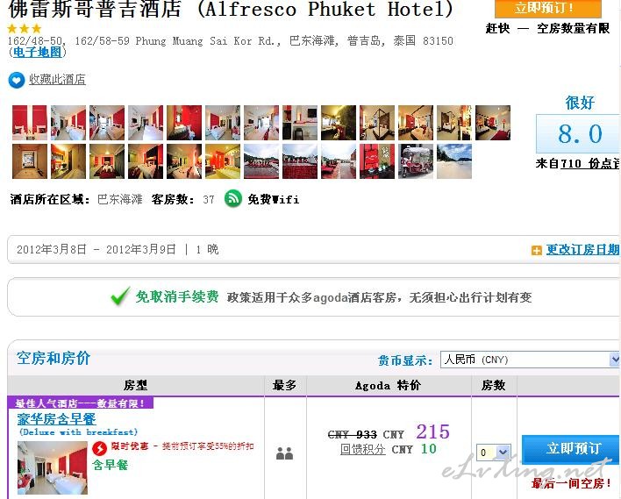
Task: Click the 回馈积分 link
Action: [x=363, y=449]
